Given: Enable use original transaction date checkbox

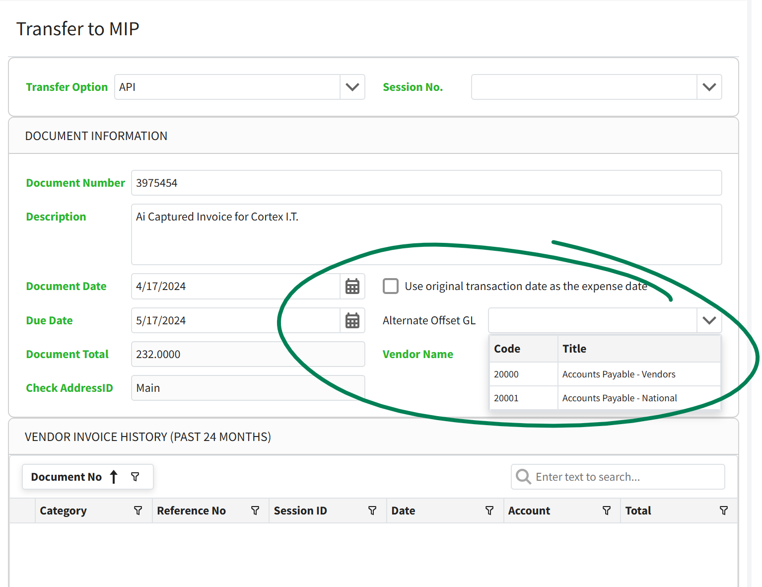Looking at the screenshot, I should [391, 286].
